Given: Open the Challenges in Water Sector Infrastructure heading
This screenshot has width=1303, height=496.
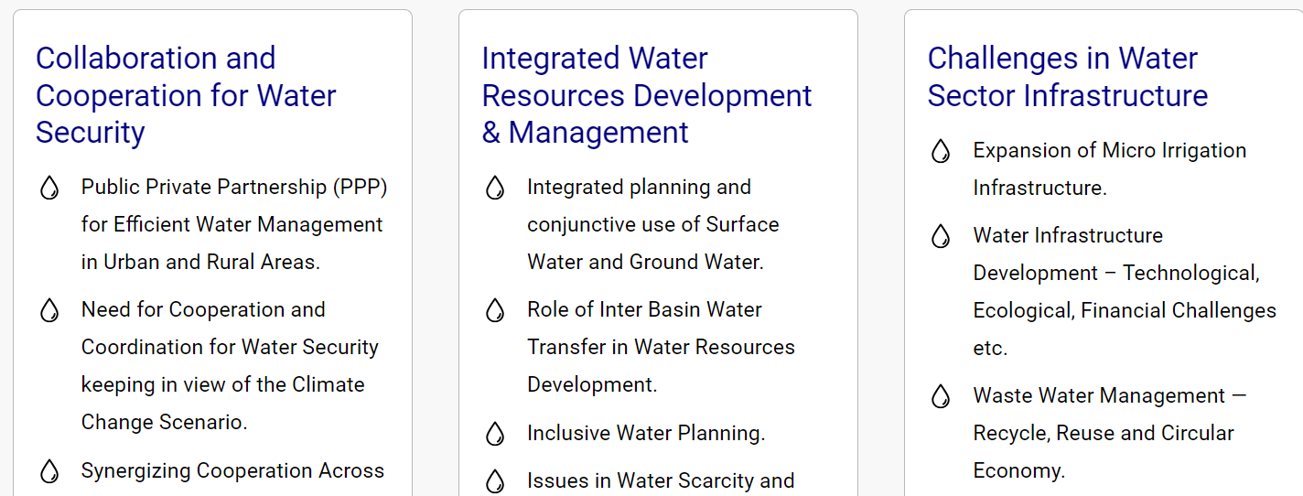Looking at the screenshot, I should pyautogui.click(x=1068, y=77).
